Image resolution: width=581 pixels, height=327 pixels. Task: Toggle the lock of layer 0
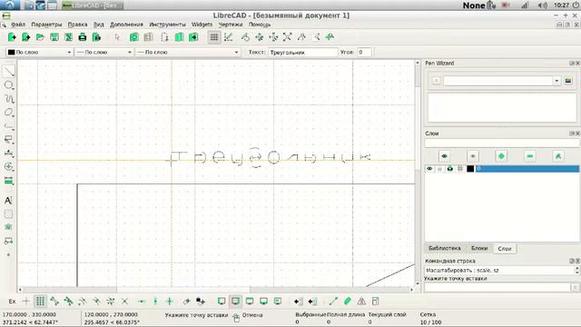pos(439,169)
